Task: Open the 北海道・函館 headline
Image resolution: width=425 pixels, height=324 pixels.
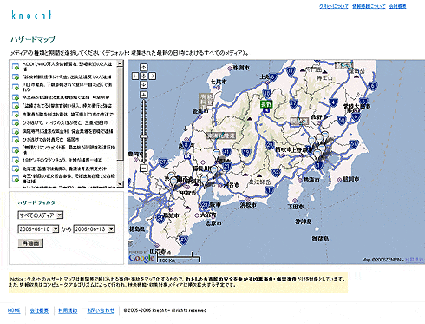Action: pyautogui.click(x=64, y=169)
